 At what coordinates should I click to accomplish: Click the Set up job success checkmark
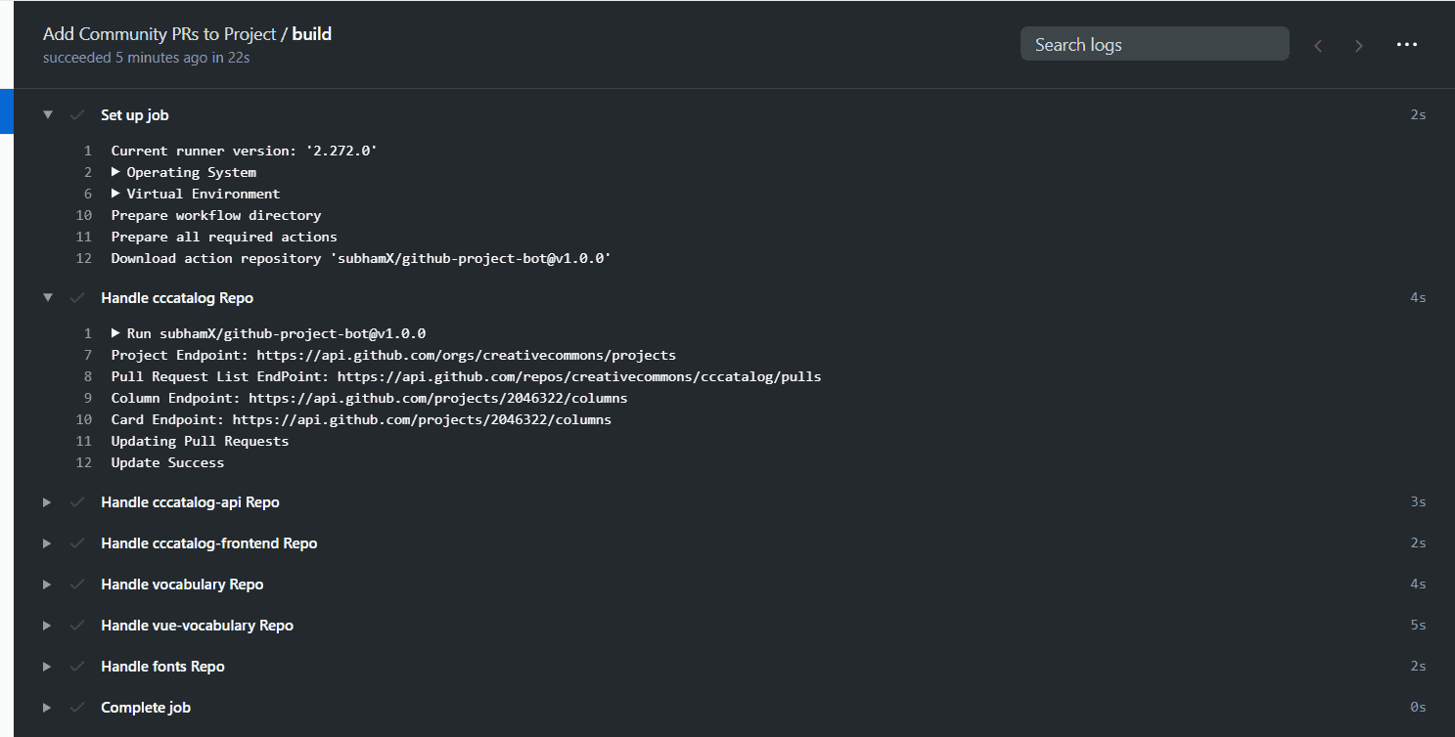(x=77, y=115)
